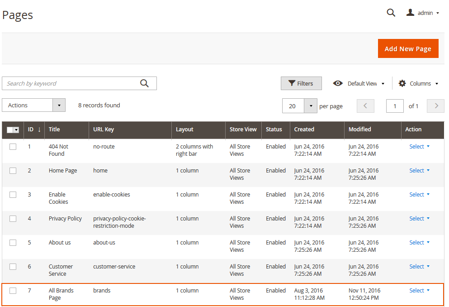Screen dimensions: 449x307
Task: Sort by the Modified column header
Action: [x=359, y=130]
